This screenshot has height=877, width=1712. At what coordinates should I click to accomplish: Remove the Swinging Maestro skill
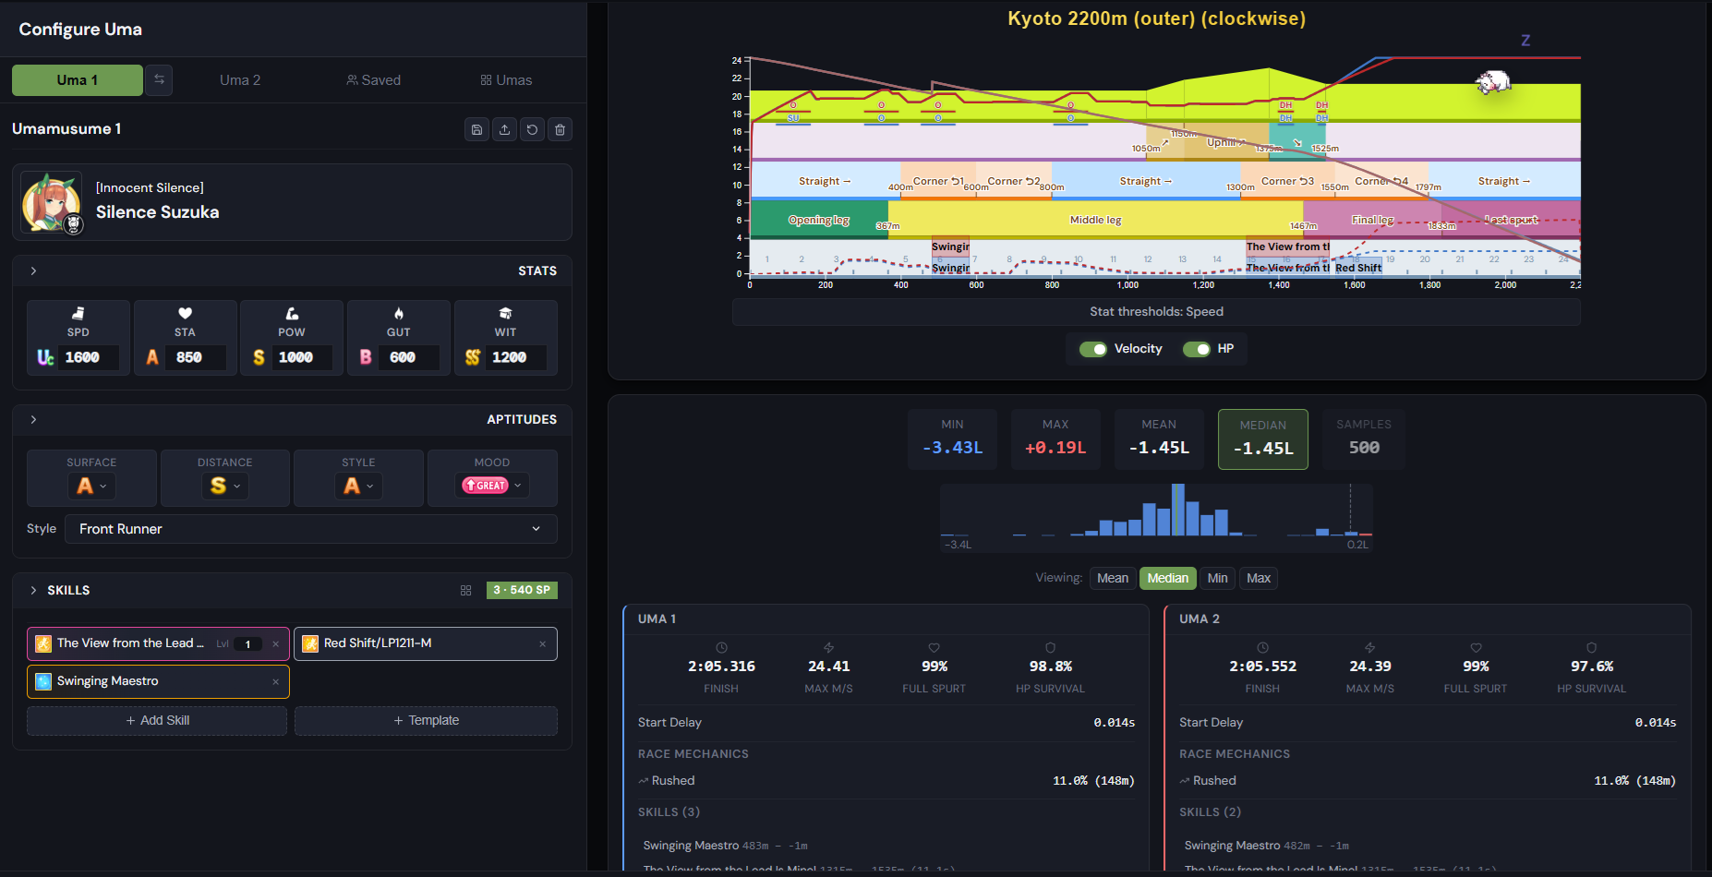pos(275,682)
